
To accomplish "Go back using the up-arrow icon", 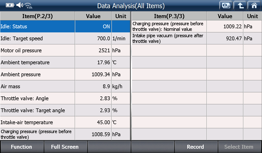I will point(240,6).
